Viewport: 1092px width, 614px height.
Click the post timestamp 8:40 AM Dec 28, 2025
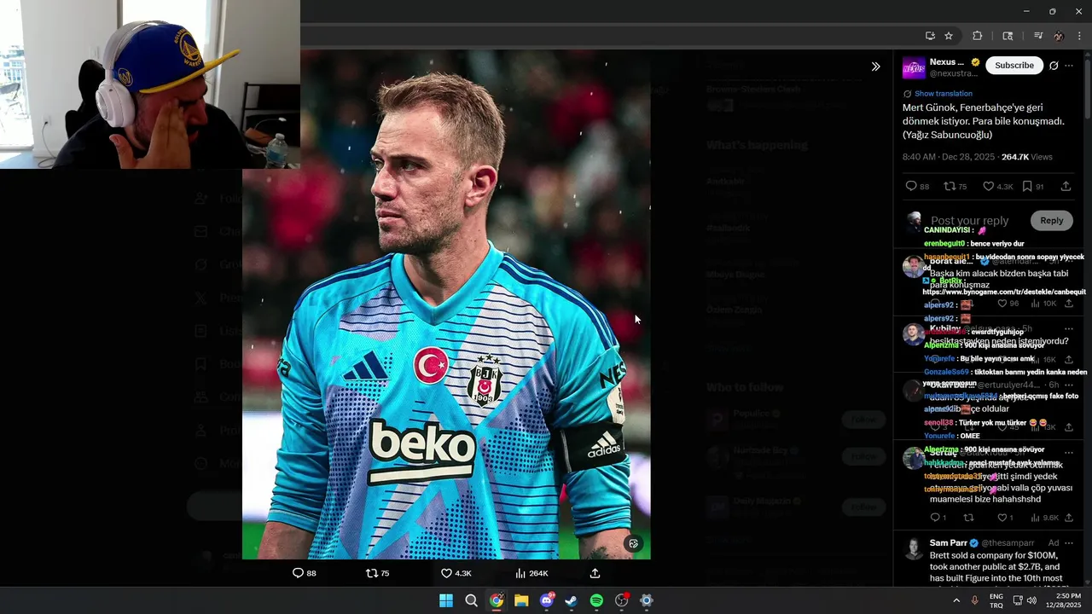[950, 157]
